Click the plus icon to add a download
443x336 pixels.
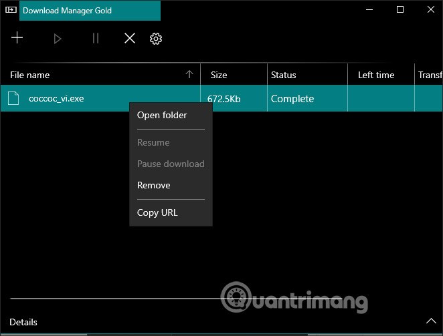(x=17, y=38)
